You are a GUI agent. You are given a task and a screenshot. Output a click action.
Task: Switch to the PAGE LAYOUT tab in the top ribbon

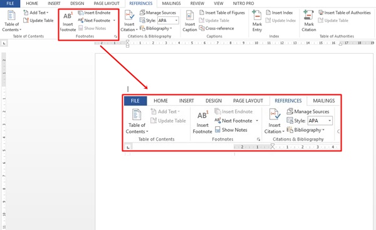point(107,3)
